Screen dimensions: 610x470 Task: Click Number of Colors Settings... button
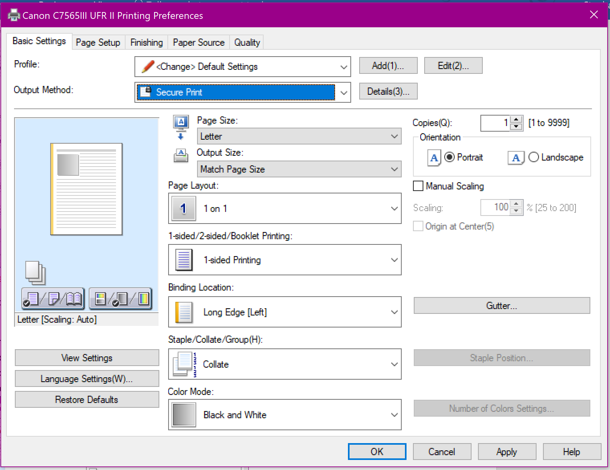[x=502, y=408]
